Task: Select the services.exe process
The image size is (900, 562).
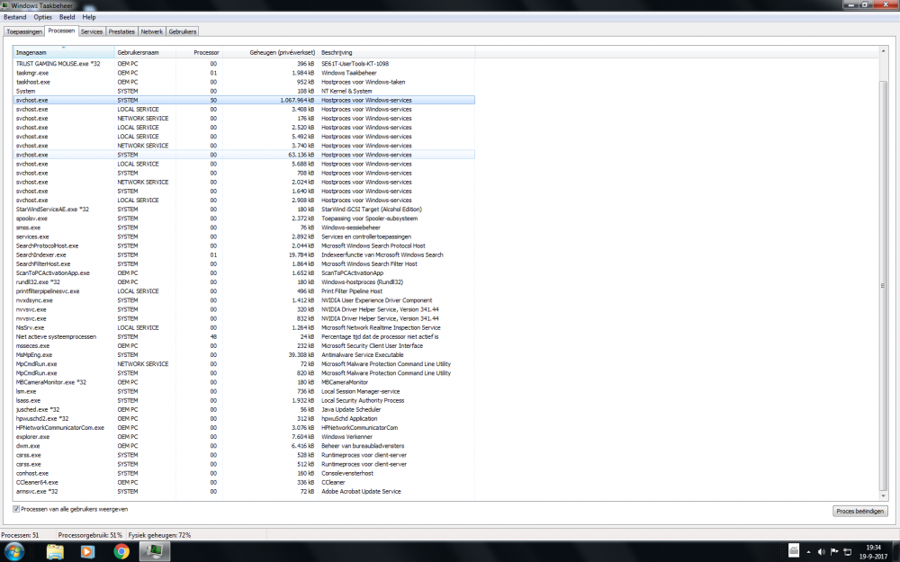Action: tap(244, 236)
